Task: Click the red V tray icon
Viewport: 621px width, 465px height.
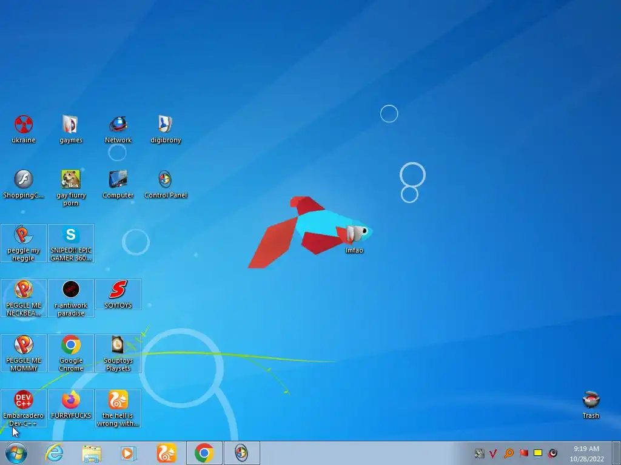Action: tap(494, 453)
